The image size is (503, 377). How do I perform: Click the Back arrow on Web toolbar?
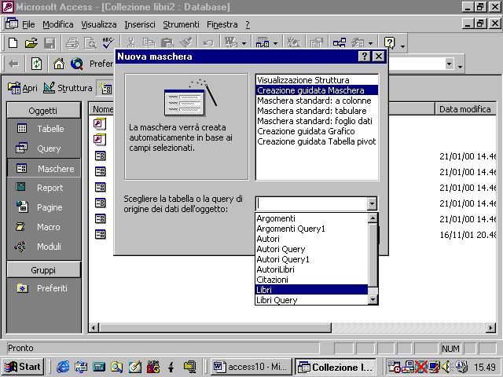(x=14, y=64)
